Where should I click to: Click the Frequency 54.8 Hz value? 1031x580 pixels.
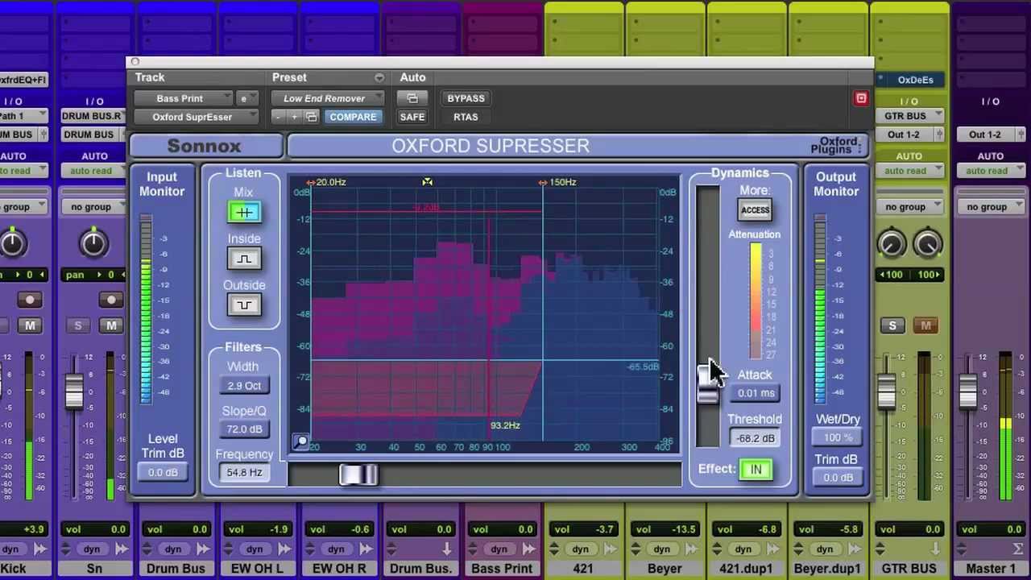pyautogui.click(x=243, y=472)
